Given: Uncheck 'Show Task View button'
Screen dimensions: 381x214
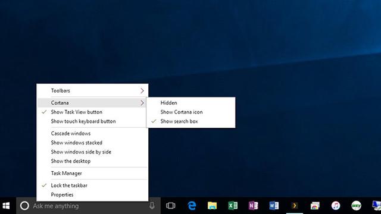Looking at the screenshot, I should pyautogui.click(x=92, y=112).
